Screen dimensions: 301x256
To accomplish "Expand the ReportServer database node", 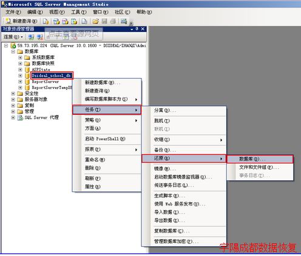I will [20, 82].
